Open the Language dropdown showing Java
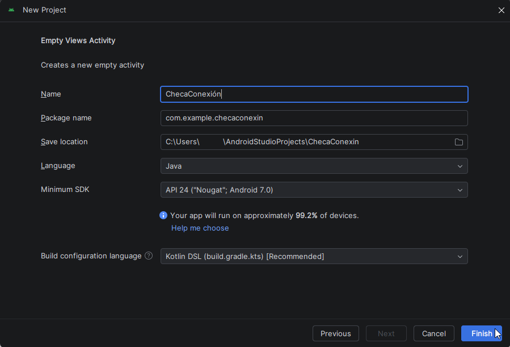The height and width of the screenshot is (347, 510). click(x=314, y=166)
